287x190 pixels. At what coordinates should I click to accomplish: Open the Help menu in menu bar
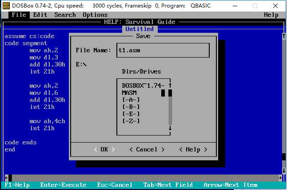coord(271,15)
